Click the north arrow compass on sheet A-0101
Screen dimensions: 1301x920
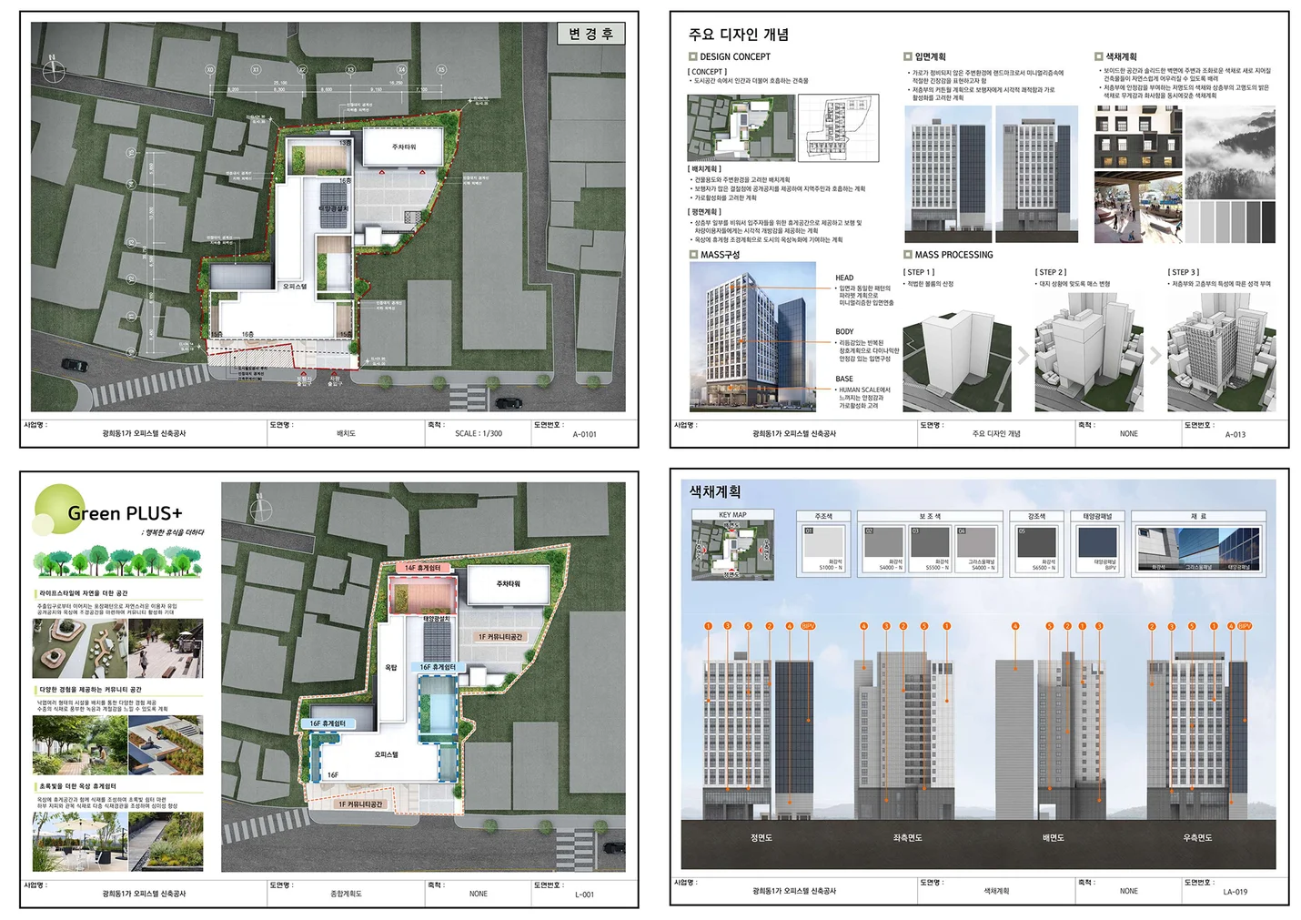[x=55, y=68]
